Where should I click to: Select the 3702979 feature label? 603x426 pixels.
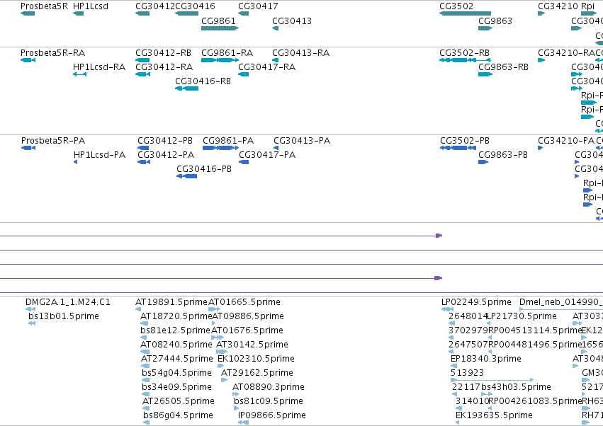468,330
